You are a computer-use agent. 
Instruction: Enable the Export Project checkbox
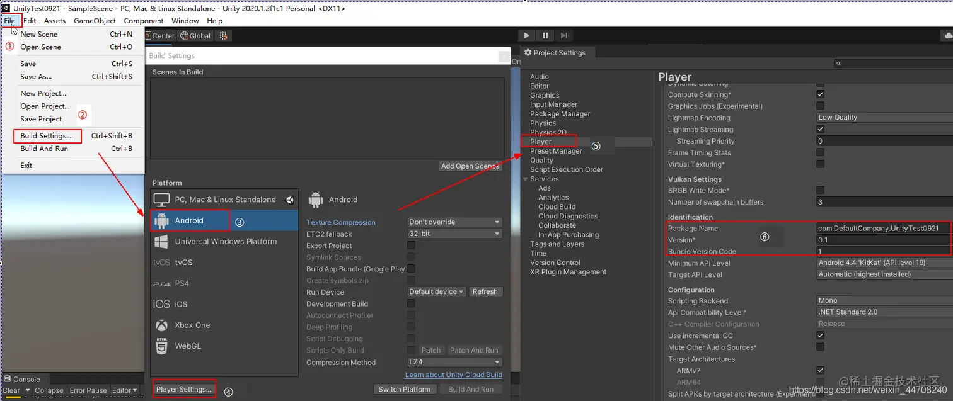411,246
